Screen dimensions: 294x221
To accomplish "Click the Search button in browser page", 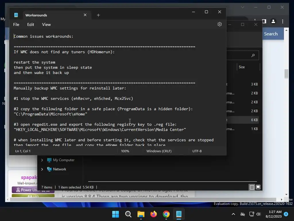I will [x=271, y=34].
